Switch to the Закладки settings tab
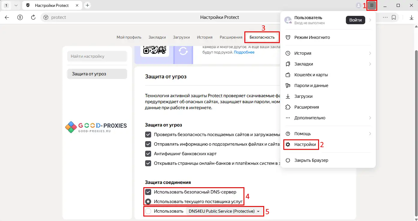Viewport: 418px width, 221px height. tap(157, 37)
